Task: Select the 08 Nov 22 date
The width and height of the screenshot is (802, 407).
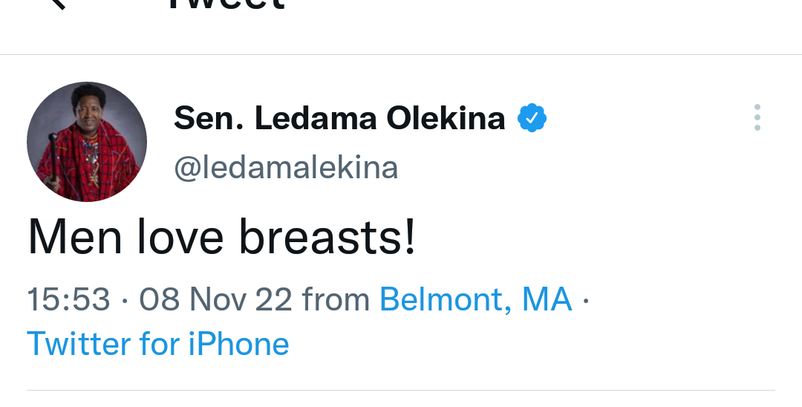Action: tap(215, 299)
